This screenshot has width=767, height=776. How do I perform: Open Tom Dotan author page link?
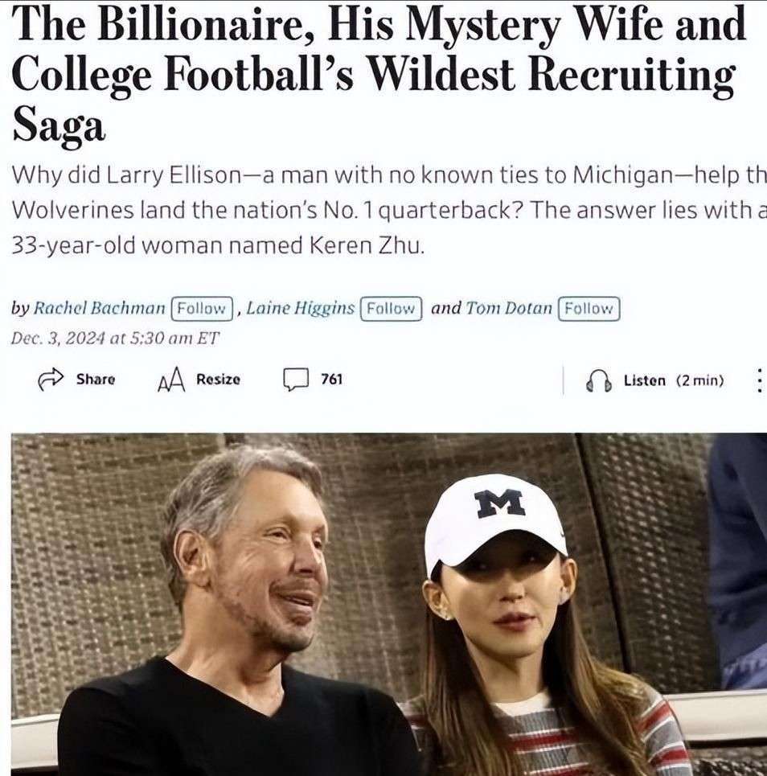click(509, 308)
